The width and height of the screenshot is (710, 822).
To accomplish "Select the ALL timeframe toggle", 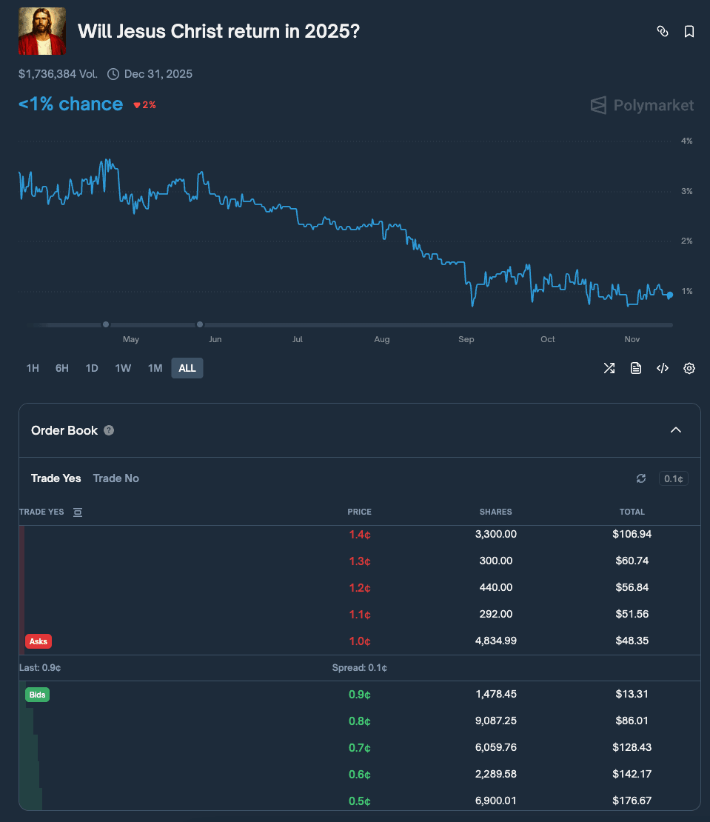I will [187, 368].
